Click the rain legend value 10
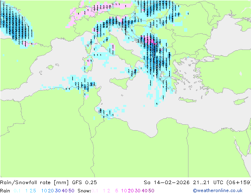Viewport: 251px width, 194px height. click(x=44, y=191)
